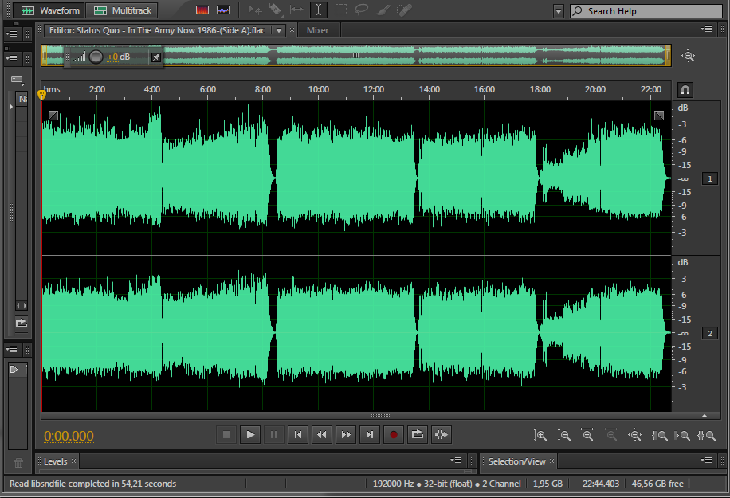The height and width of the screenshot is (498, 730).
Task: Zoom in time
Action: tap(587, 436)
